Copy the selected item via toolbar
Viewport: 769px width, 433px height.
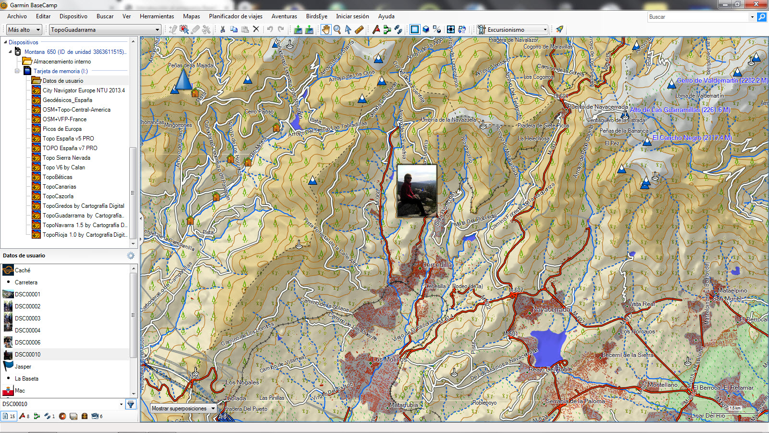(x=234, y=29)
